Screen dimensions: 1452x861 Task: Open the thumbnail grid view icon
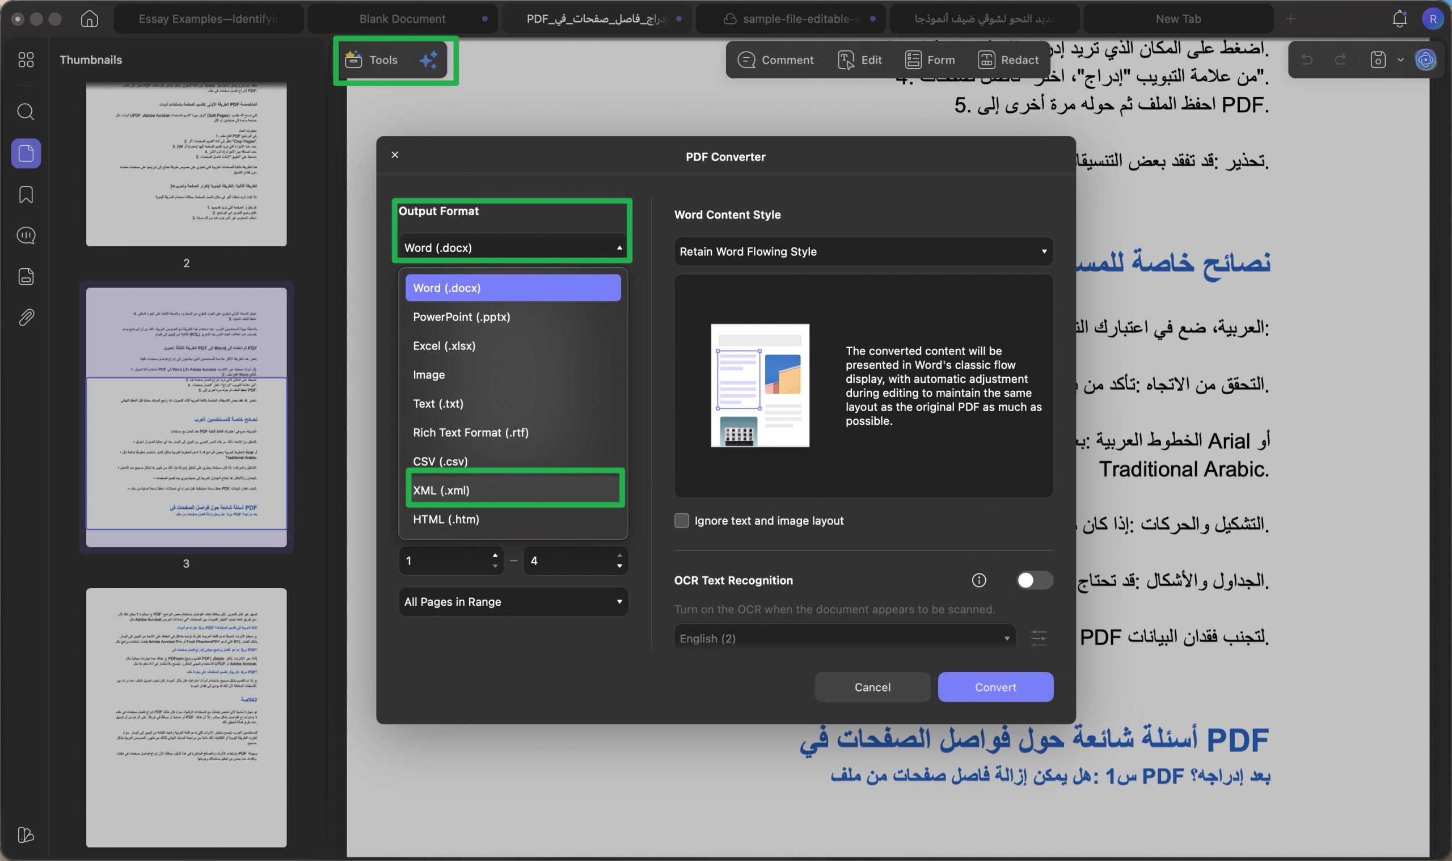[26, 59]
